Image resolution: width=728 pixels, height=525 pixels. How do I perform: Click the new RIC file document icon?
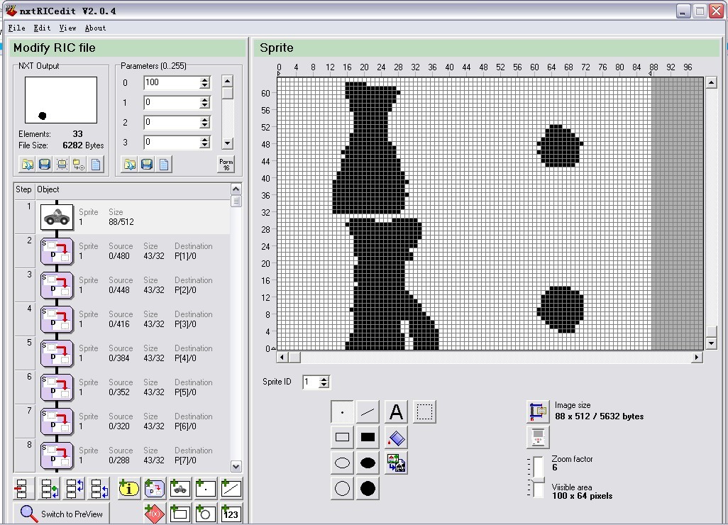click(96, 165)
